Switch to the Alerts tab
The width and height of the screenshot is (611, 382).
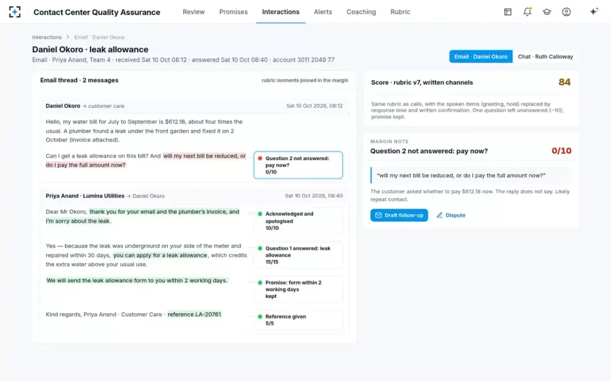click(323, 12)
